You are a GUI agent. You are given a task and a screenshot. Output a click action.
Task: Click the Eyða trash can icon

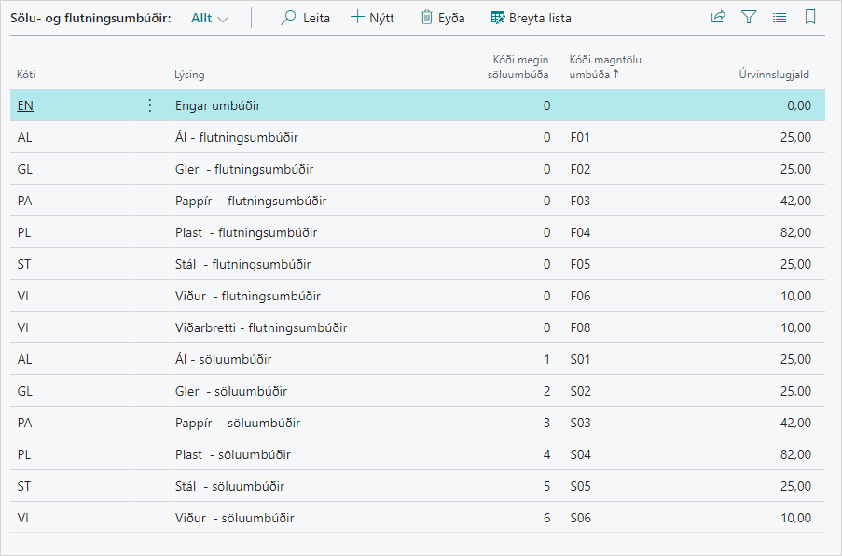[x=427, y=18]
